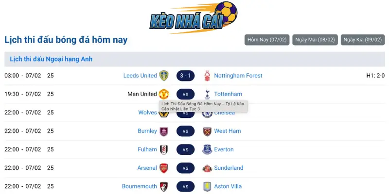Switch to the Ngày Mai (08/02) tab
The width and height of the screenshot is (389, 194).
pos(314,40)
